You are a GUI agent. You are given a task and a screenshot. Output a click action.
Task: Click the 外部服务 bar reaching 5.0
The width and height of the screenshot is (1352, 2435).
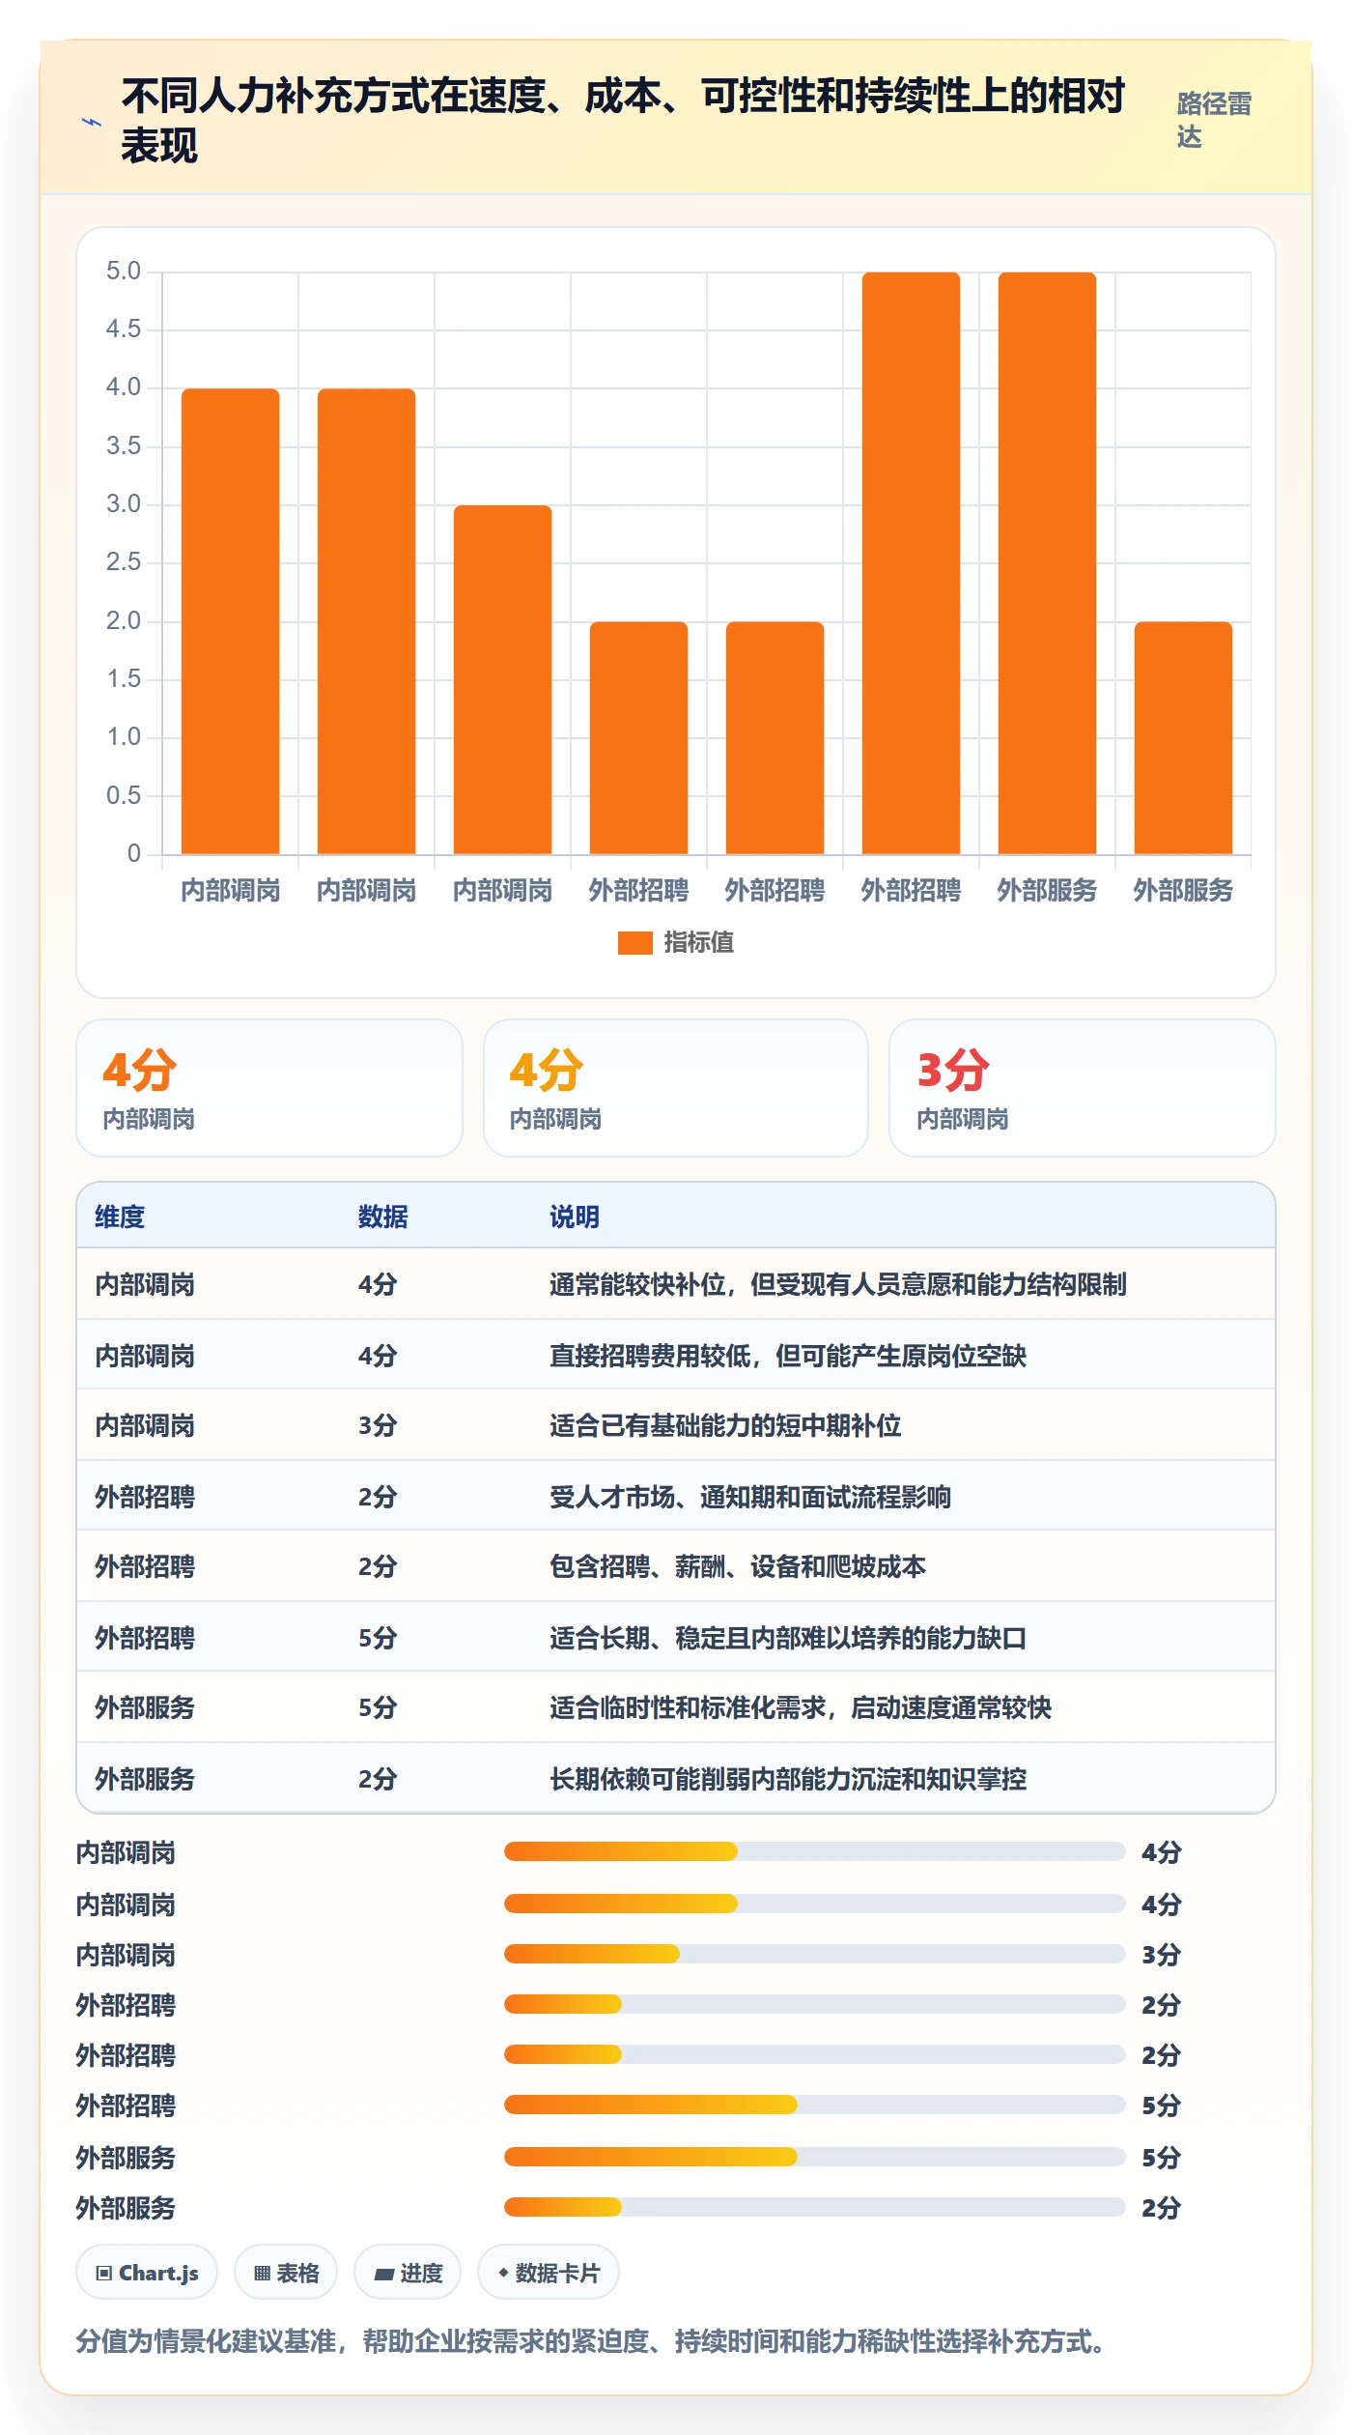pyautogui.click(x=1047, y=563)
